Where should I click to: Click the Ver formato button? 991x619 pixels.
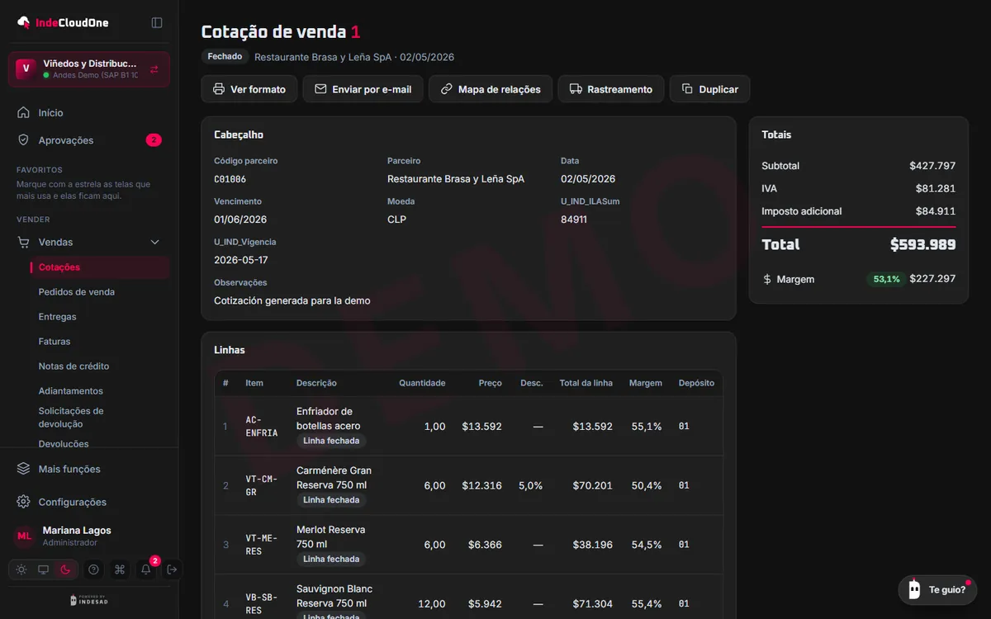pos(249,89)
